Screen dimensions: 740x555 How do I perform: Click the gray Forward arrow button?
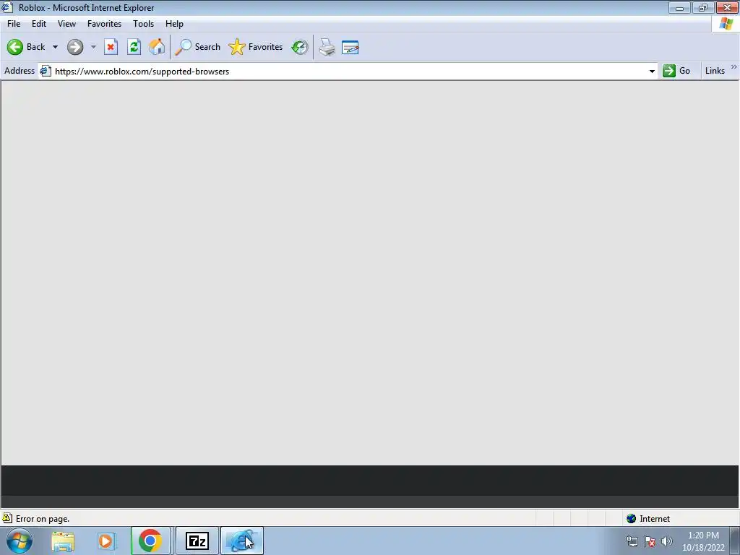click(x=75, y=47)
